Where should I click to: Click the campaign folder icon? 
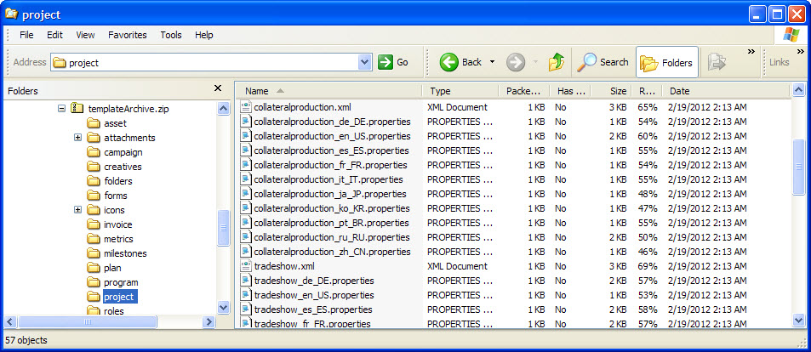[x=93, y=152]
